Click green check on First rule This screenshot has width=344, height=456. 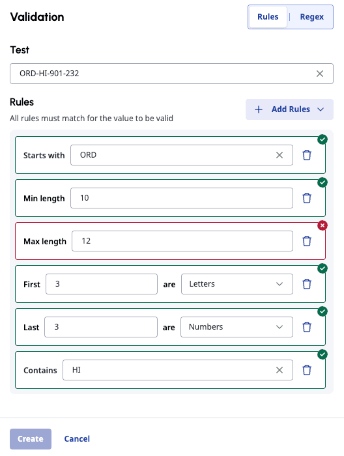[322, 268]
